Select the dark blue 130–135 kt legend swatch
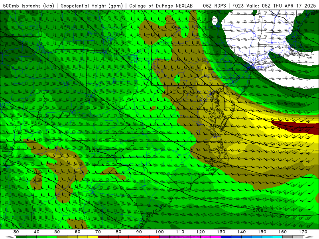The image size is (319, 239). pyautogui.click(x=226, y=237)
